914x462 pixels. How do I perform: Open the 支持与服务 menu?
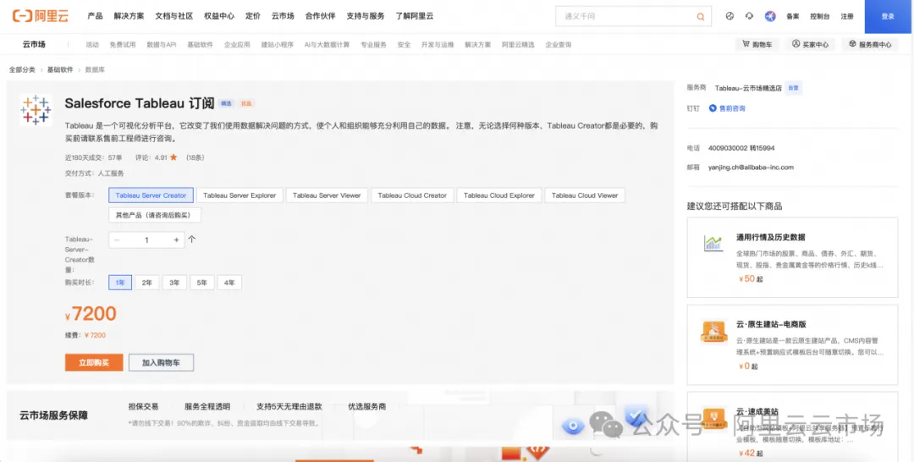366,16
